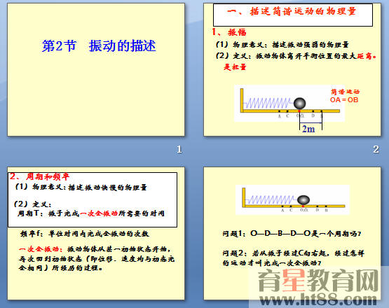
Task: Click the line starting 频率f
Action: tap(85, 234)
